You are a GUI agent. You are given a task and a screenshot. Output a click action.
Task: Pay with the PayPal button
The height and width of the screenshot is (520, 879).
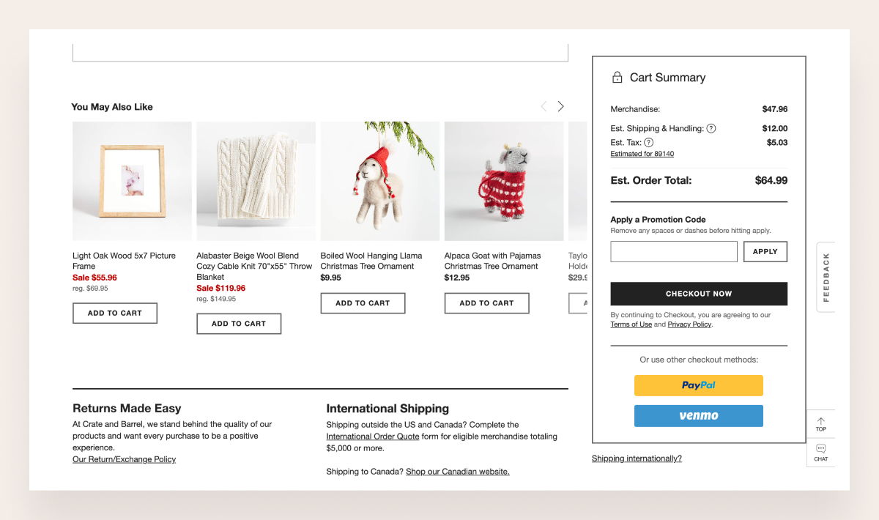pos(698,385)
